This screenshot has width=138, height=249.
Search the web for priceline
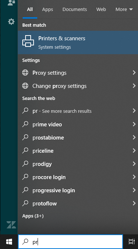(x=78, y=150)
